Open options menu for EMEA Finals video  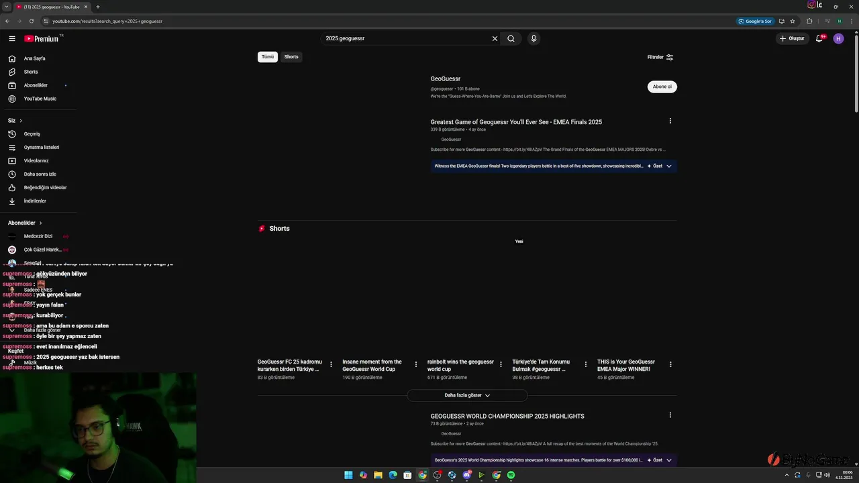670,121
